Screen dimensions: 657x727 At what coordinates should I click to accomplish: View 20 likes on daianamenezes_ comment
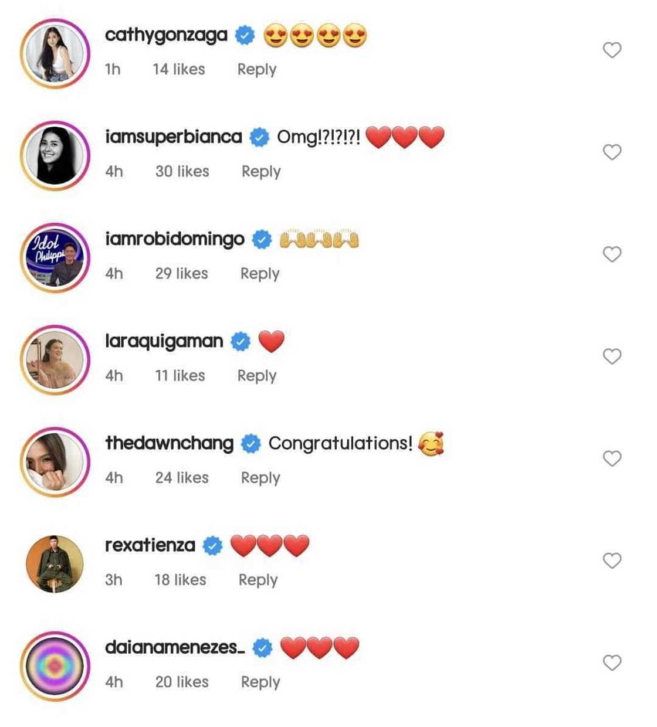pyautogui.click(x=182, y=682)
